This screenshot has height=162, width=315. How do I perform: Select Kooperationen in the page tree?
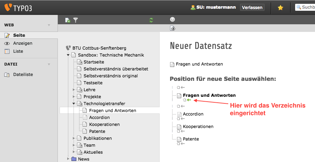pos(104,124)
